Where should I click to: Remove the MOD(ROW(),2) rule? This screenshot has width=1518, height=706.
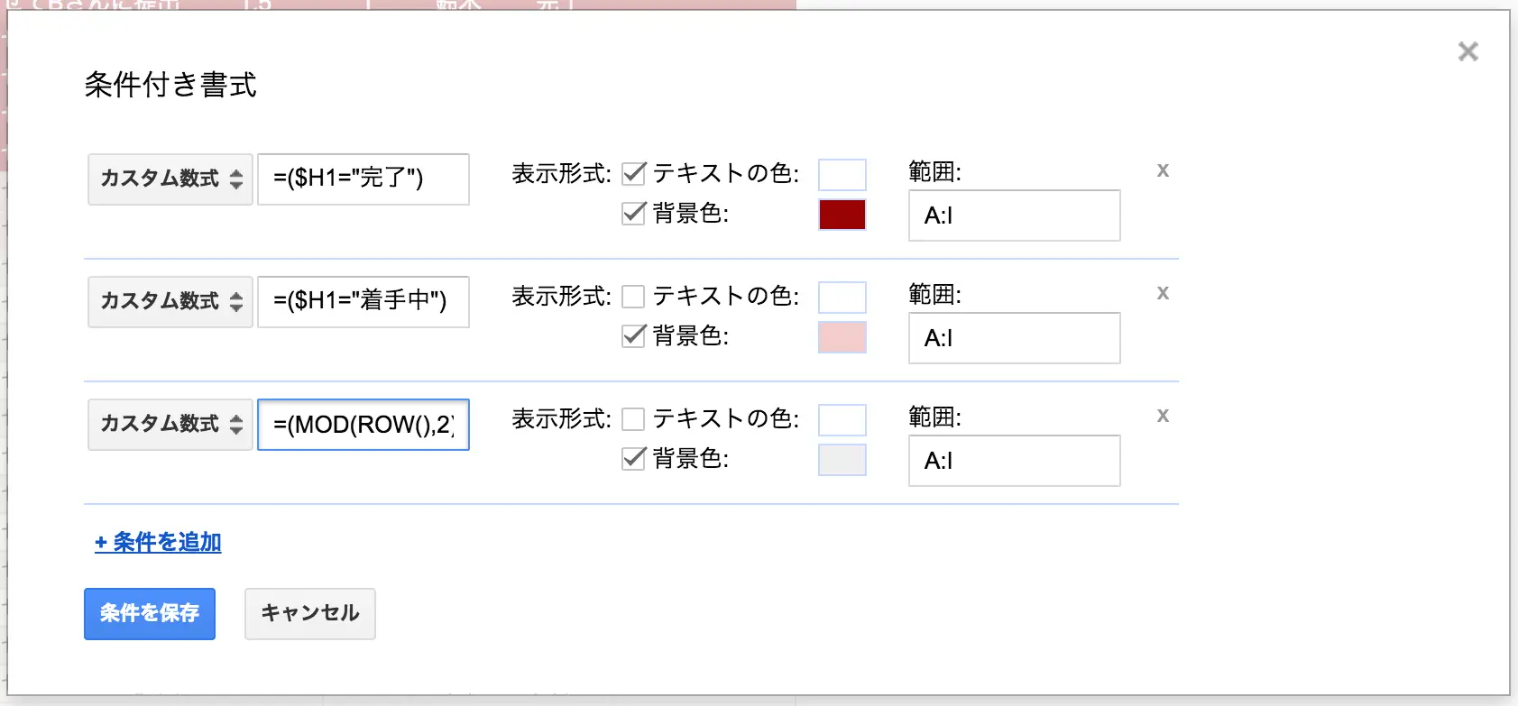(x=1163, y=416)
